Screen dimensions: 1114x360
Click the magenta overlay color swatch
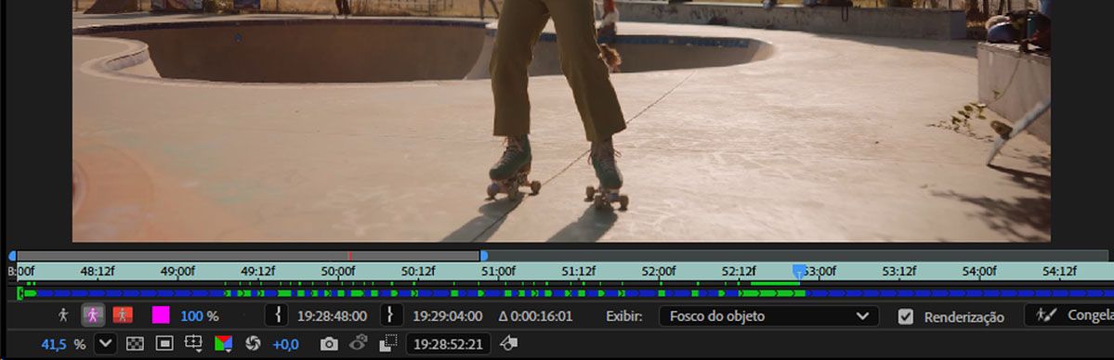162,315
